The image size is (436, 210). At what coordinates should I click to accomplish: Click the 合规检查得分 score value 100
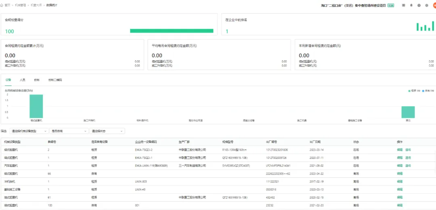coord(9,31)
